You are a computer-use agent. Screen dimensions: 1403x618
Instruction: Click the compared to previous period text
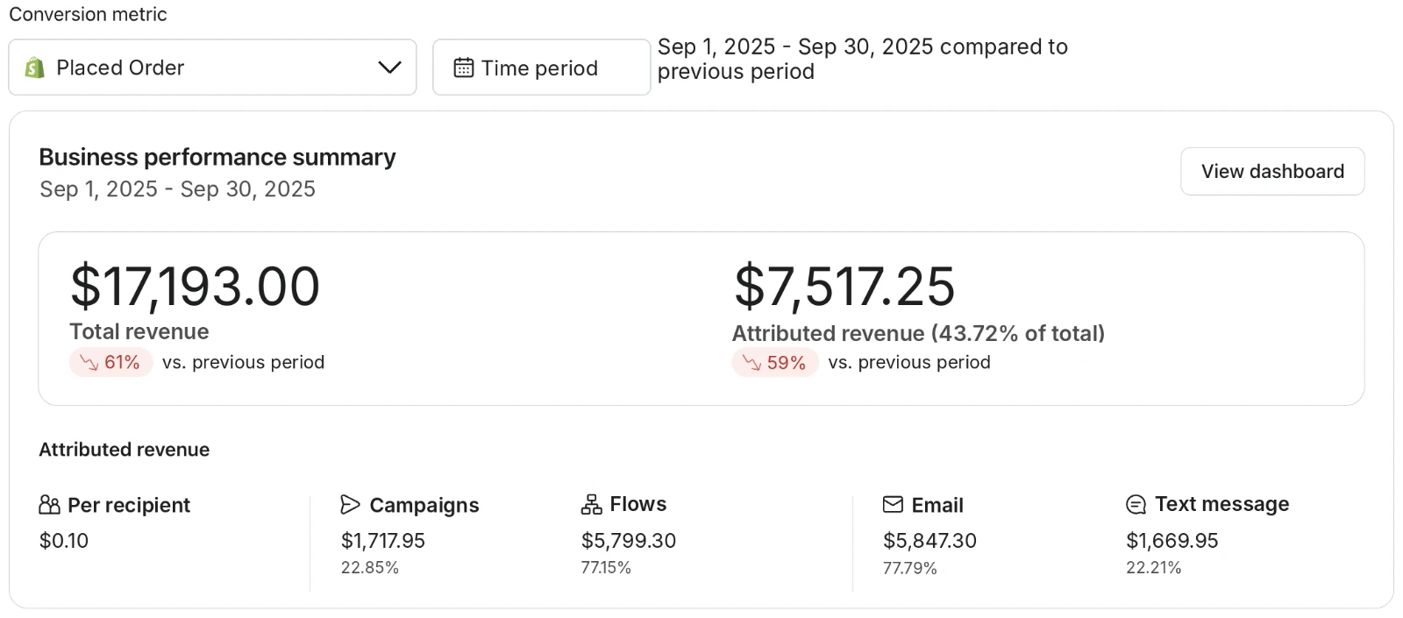(x=863, y=59)
